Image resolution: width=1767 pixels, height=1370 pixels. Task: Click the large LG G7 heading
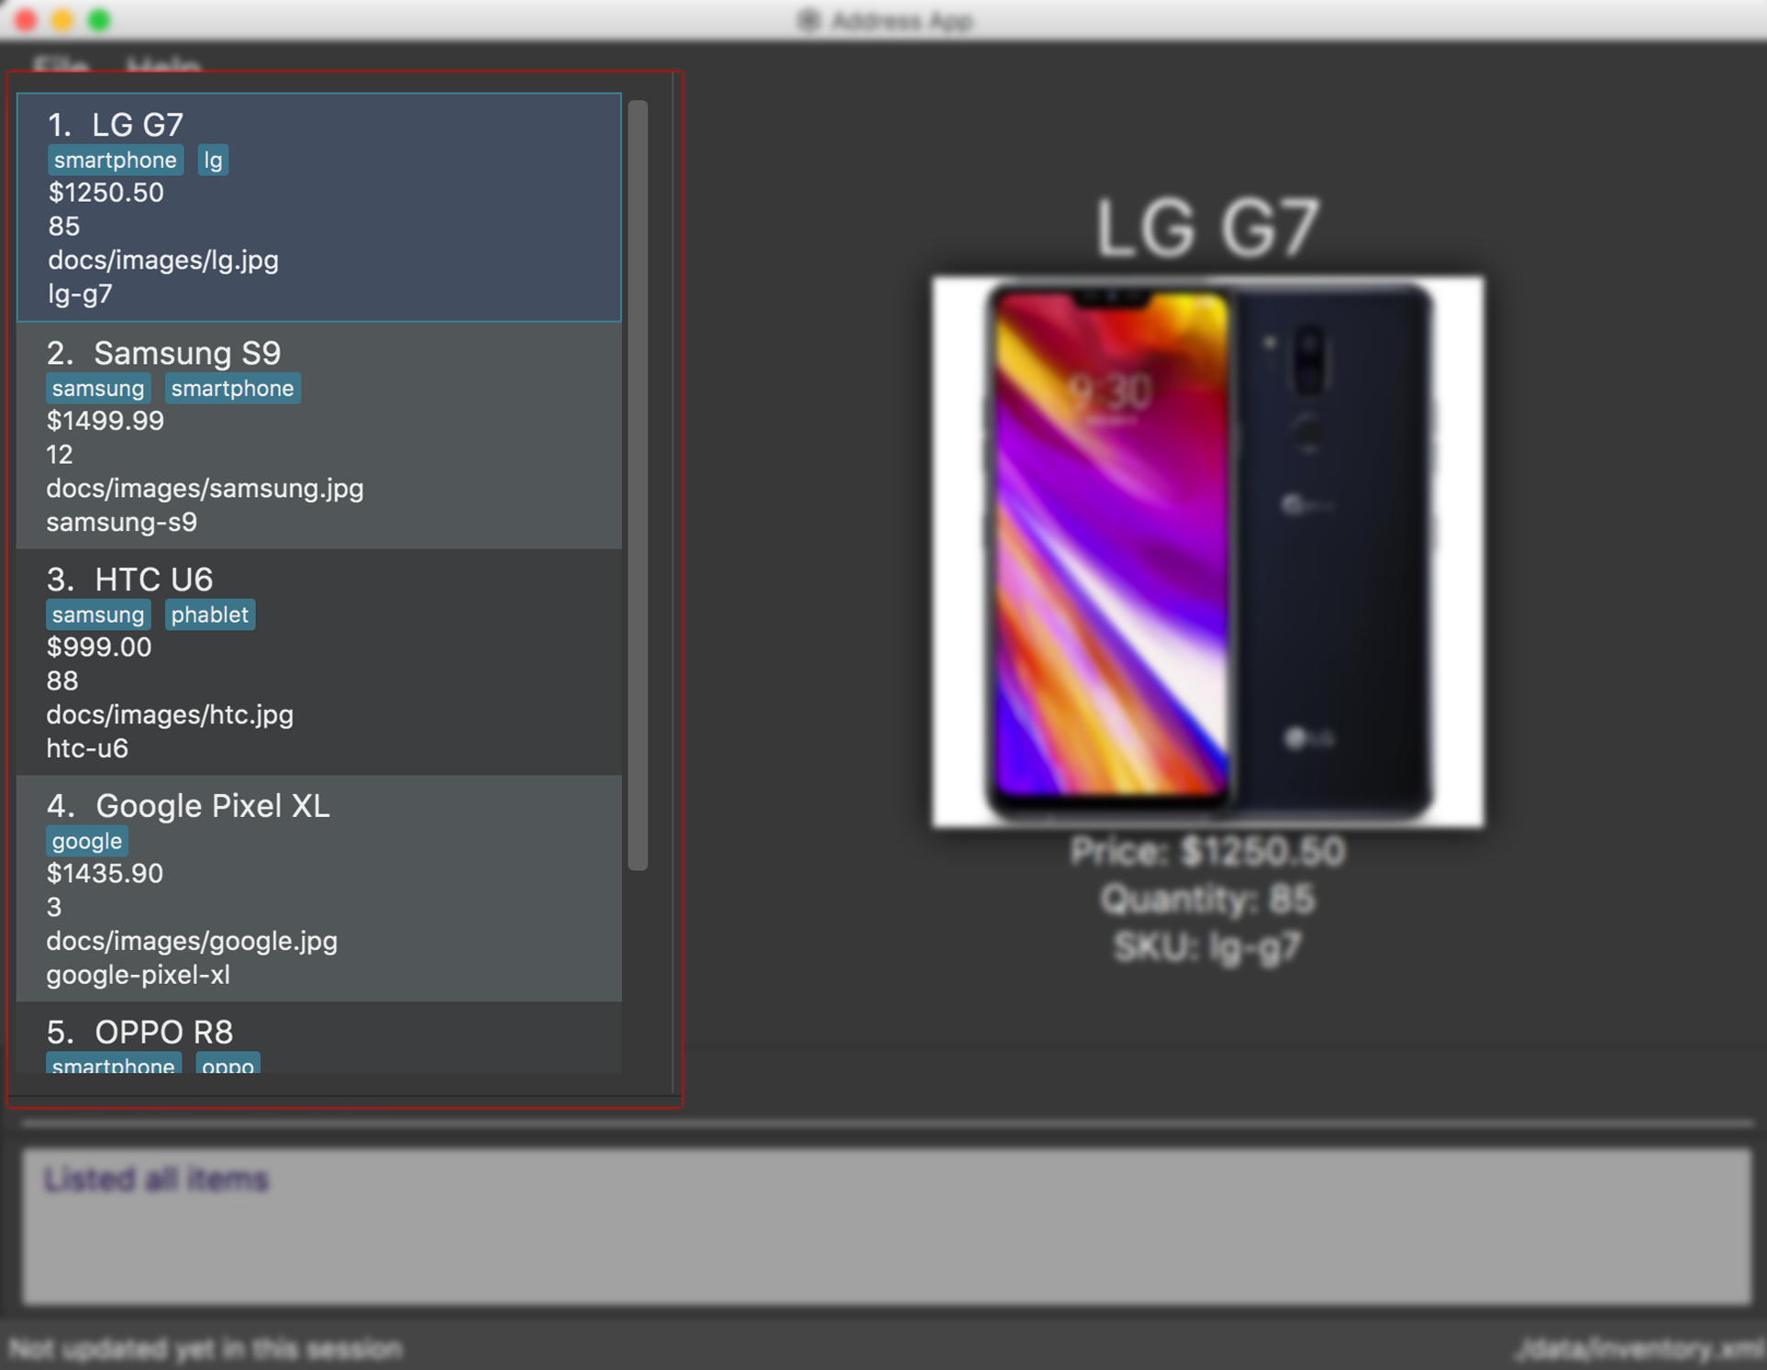click(1207, 227)
